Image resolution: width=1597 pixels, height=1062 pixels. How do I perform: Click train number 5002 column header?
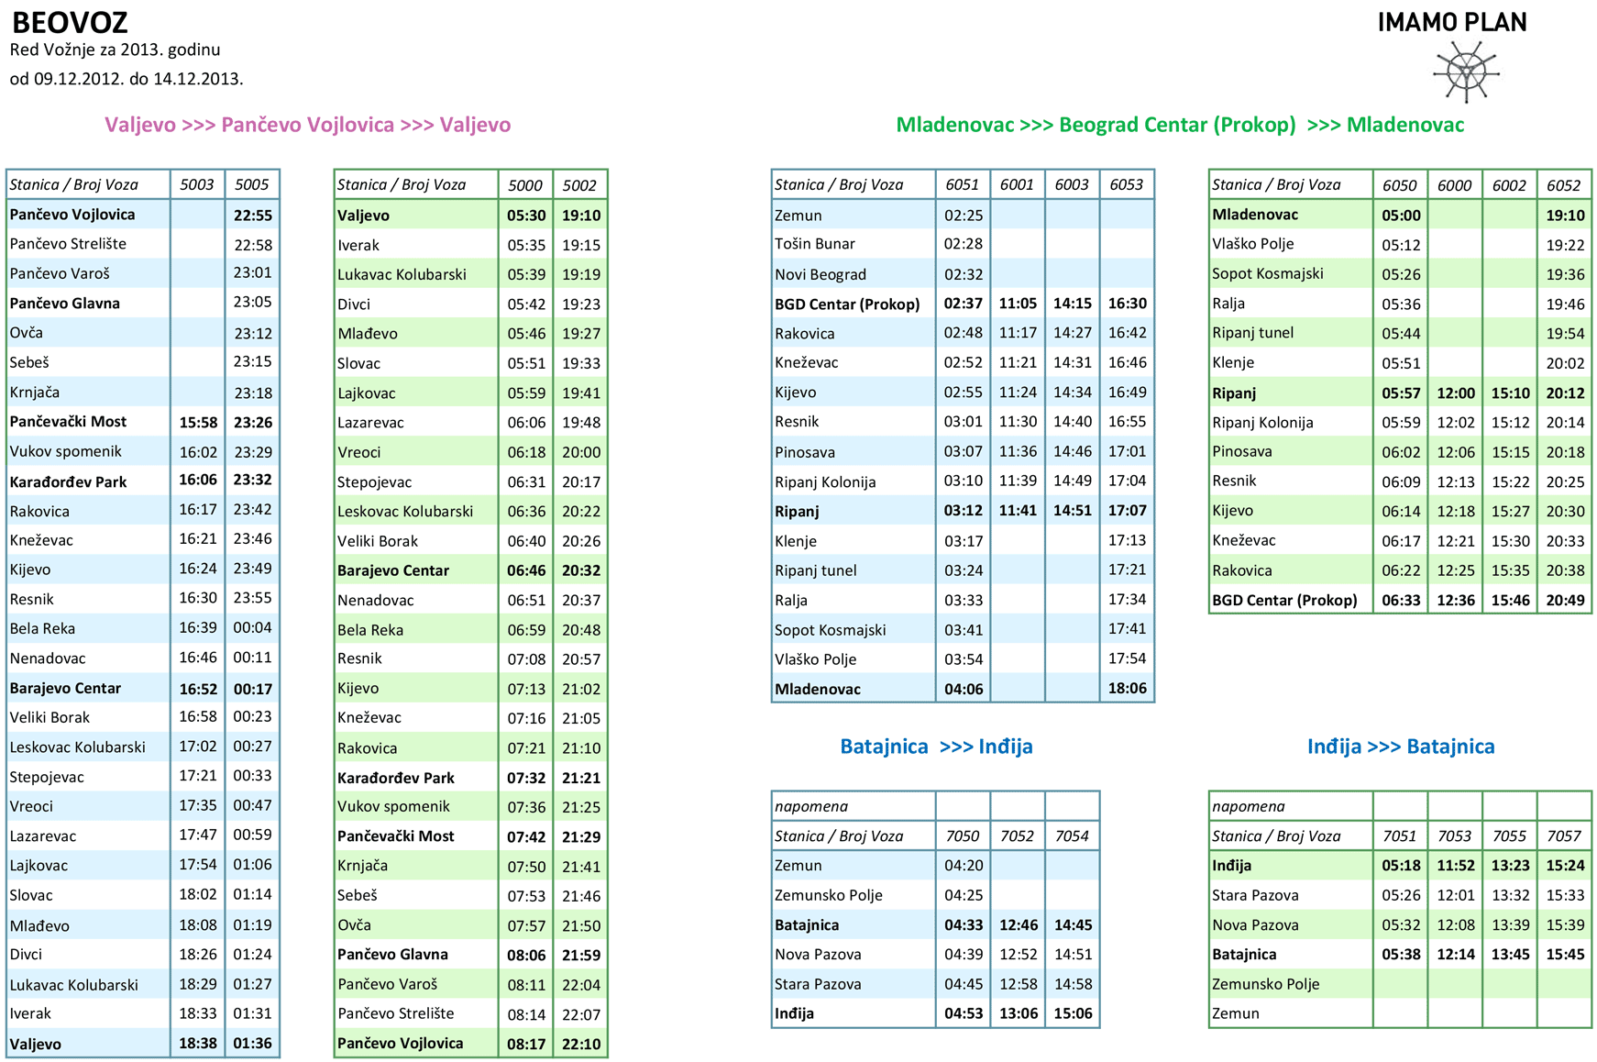(580, 184)
